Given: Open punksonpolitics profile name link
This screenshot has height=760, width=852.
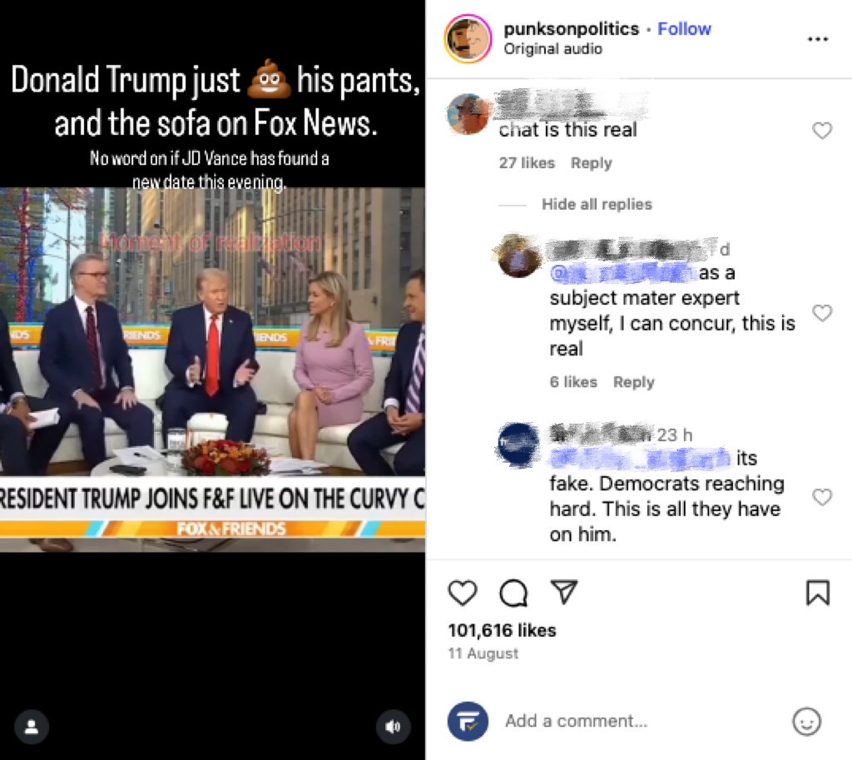Looking at the screenshot, I should [x=571, y=28].
